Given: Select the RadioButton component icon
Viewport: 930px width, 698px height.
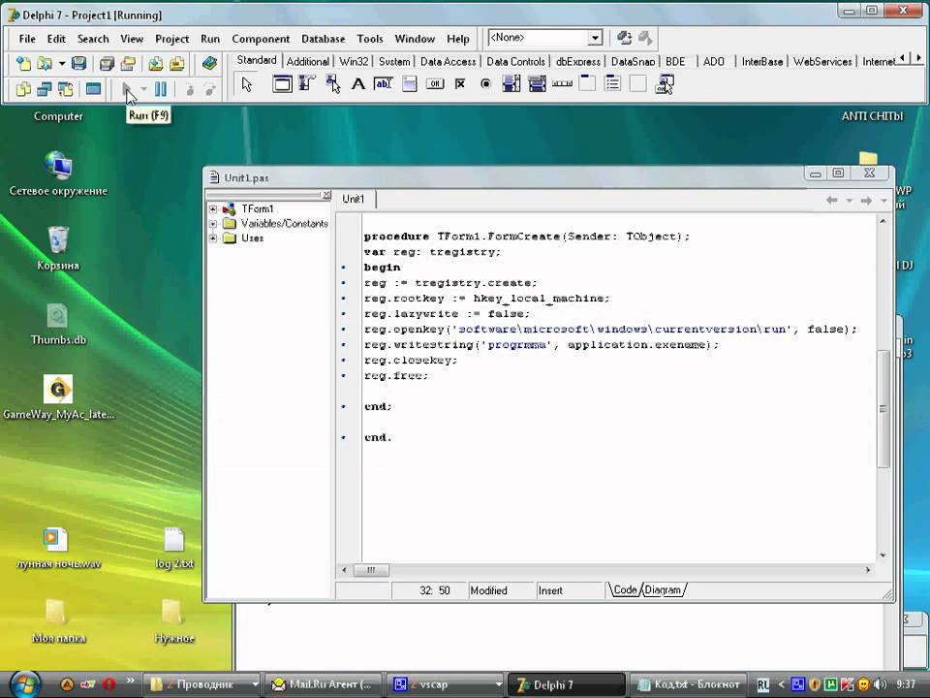Looking at the screenshot, I should tap(485, 83).
